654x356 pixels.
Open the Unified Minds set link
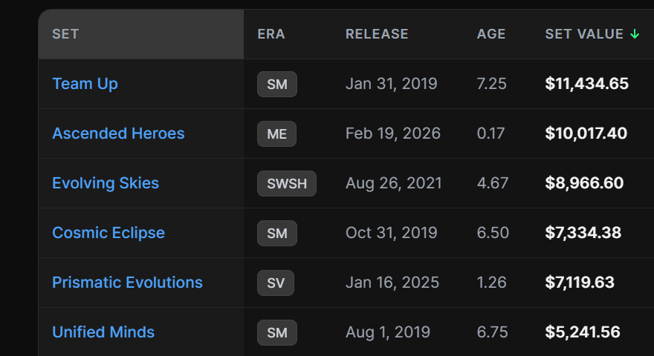(x=103, y=332)
